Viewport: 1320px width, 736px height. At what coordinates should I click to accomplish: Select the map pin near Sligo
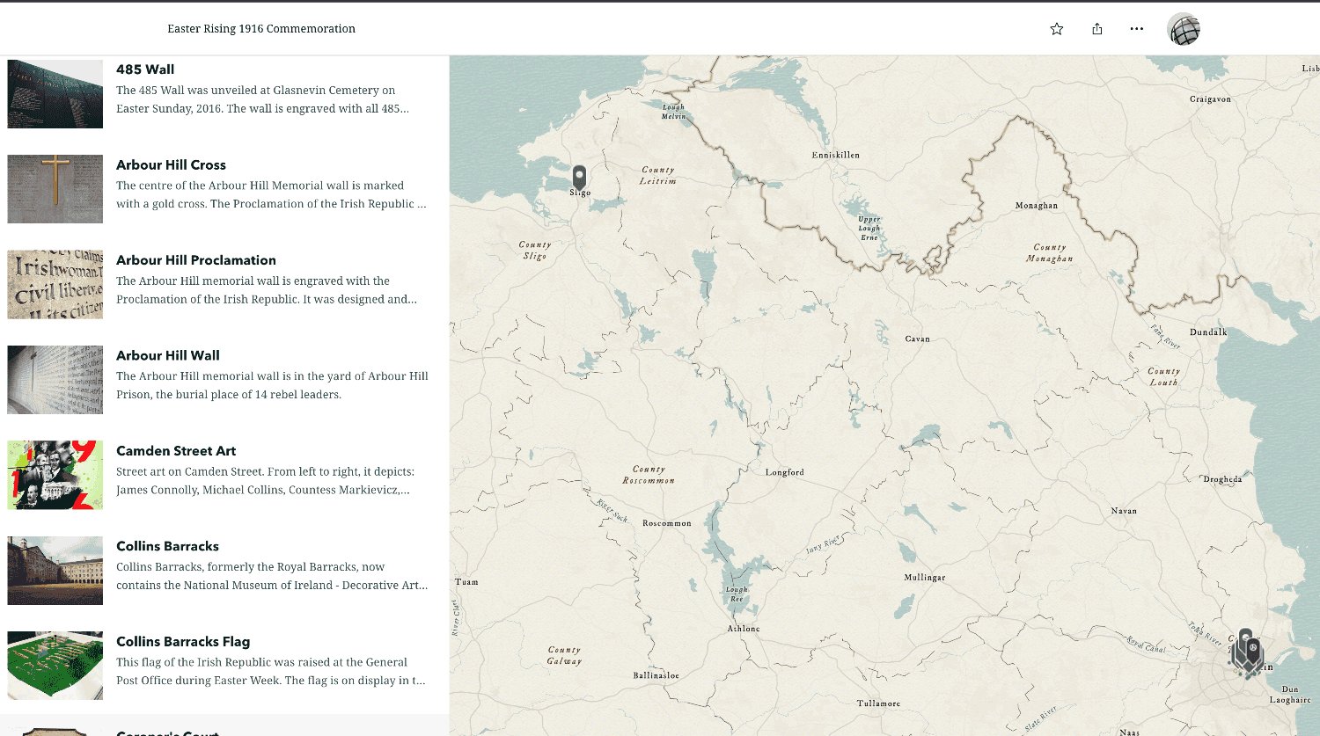tap(579, 176)
